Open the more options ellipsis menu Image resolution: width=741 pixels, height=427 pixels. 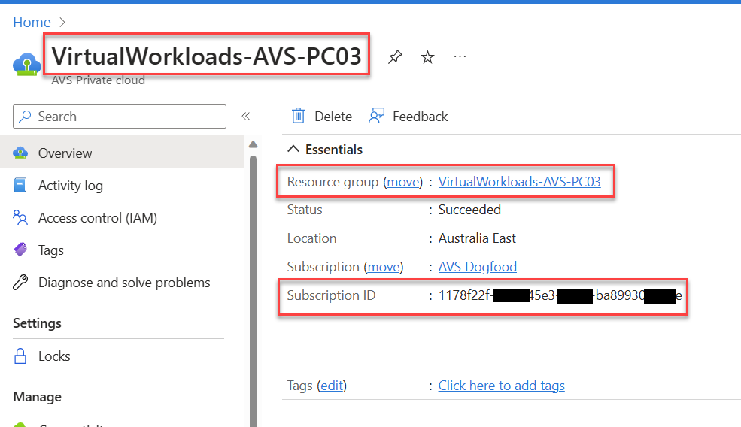coord(460,56)
